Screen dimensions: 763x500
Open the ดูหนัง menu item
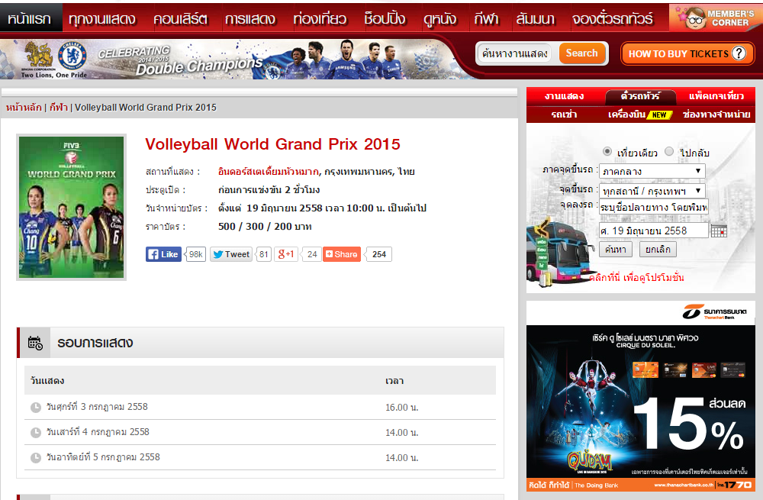coord(440,18)
